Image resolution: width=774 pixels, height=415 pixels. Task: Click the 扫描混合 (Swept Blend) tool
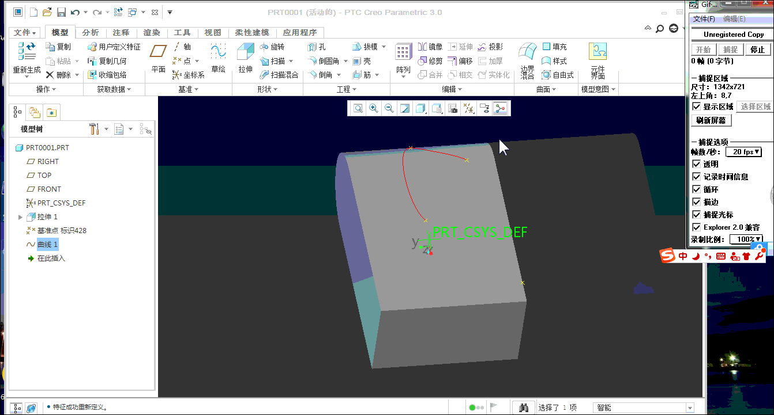(x=279, y=75)
